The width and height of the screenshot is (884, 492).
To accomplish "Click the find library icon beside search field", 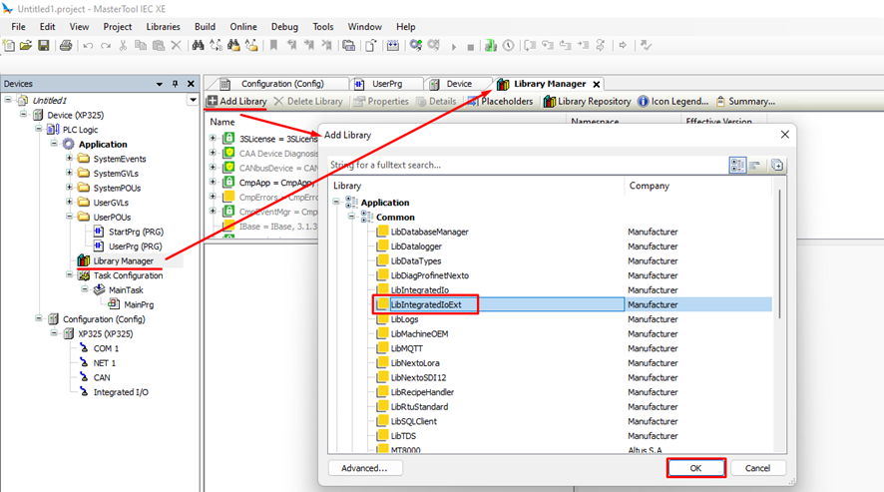I will pyautogui.click(x=777, y=165).
